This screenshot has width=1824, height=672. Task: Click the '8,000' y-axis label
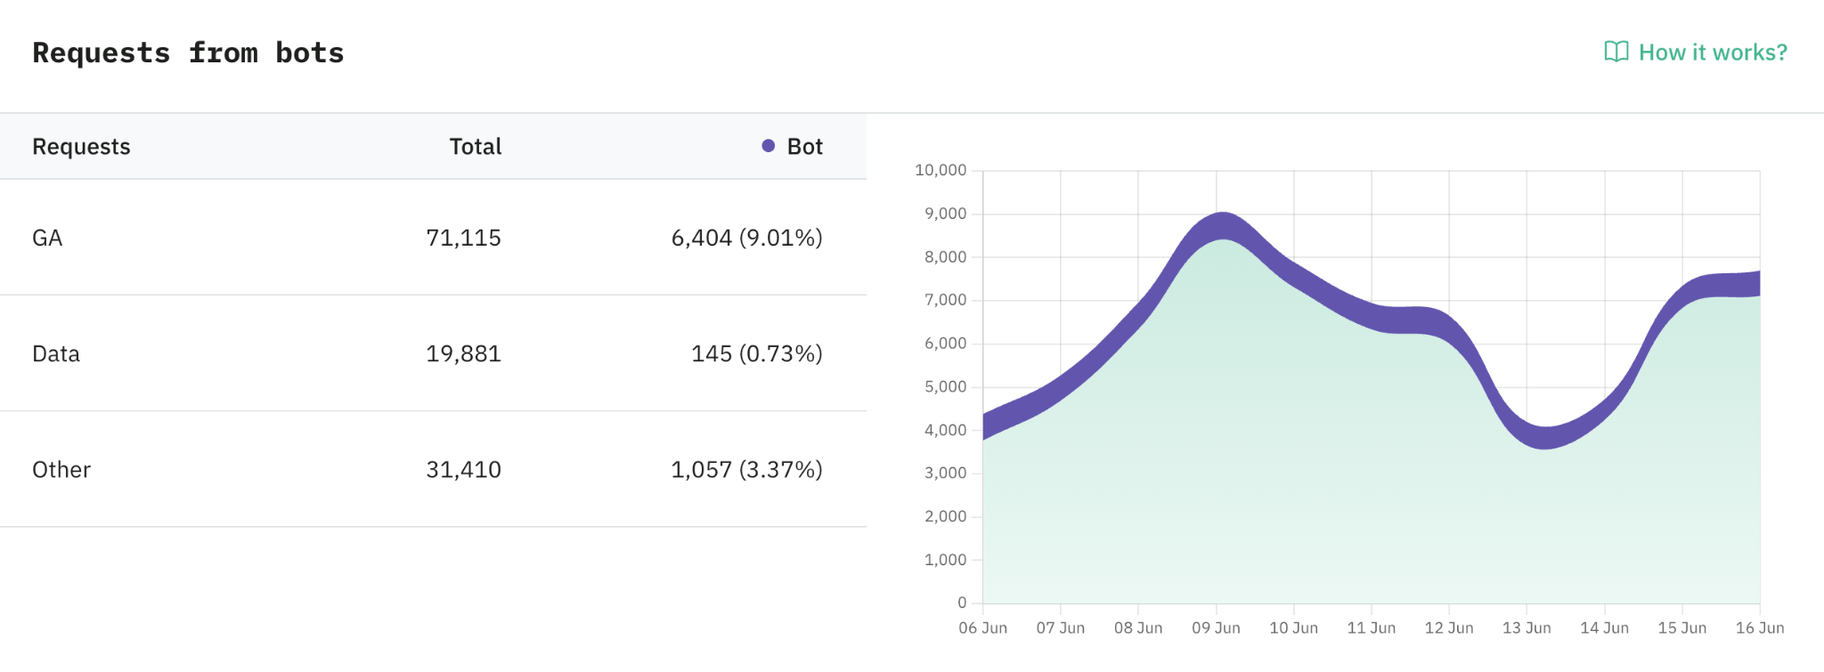945,256
